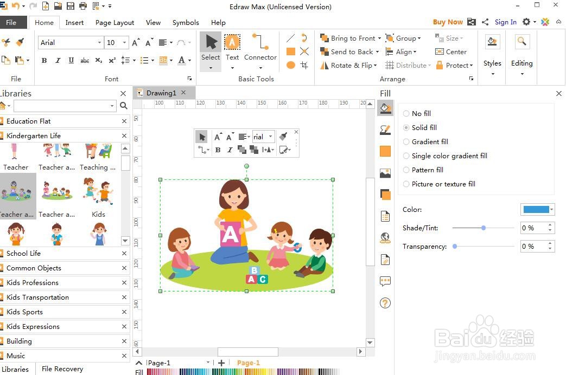The image size is (566, 375).
Task: Switch to the Page Layout tab
Action: 115,22
